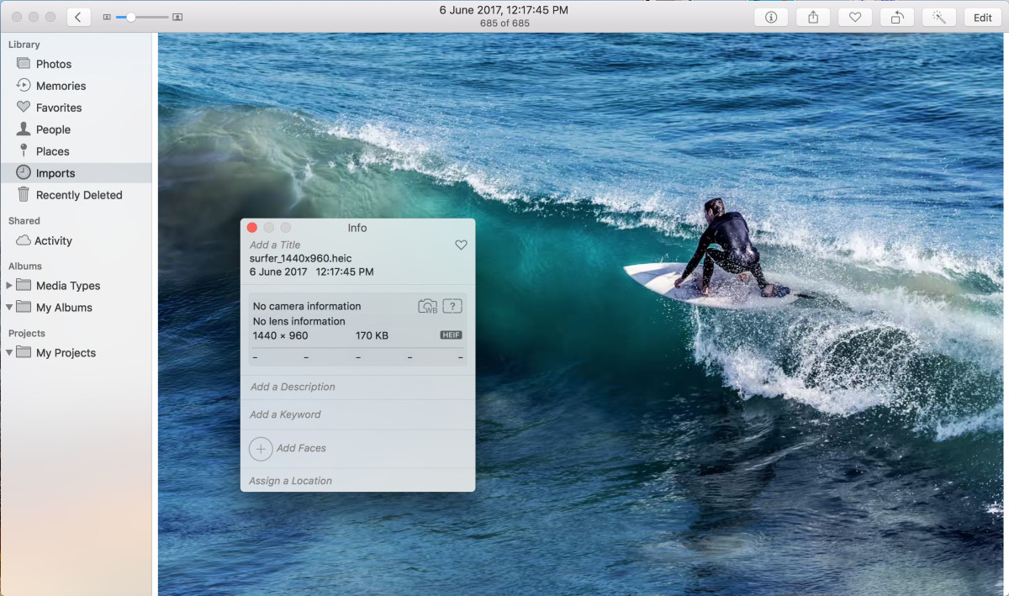1009x596 pixels.
Task: Click the white balance camera icon
Action: click(428, 306)
